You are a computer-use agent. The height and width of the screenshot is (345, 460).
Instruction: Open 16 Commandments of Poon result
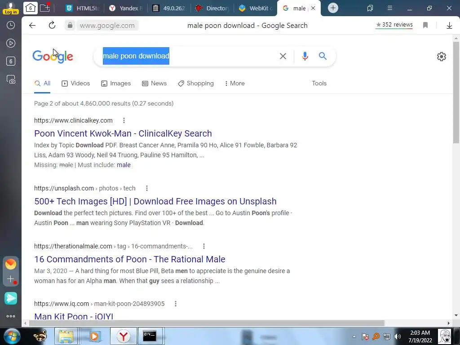point(130,259)
